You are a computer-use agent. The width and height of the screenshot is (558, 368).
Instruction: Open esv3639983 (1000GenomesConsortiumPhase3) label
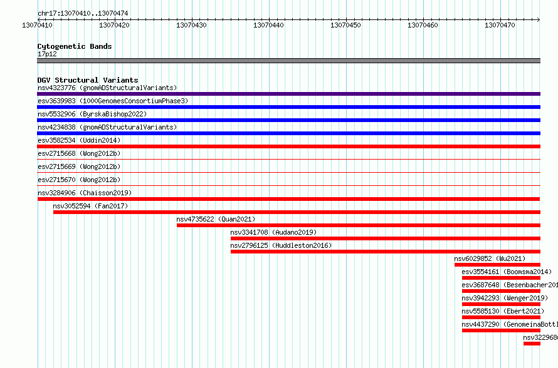pyautogui.click(x=113, y=101)
